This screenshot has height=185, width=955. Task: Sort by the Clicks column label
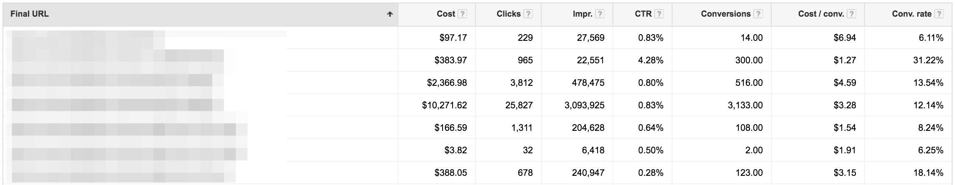point(508,14)
